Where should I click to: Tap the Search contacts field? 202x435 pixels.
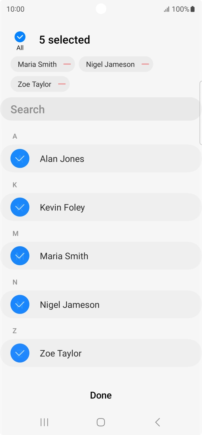click(101, 109)
